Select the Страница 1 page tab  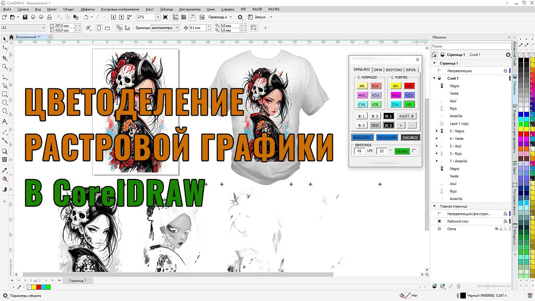(x=77, y=281)
